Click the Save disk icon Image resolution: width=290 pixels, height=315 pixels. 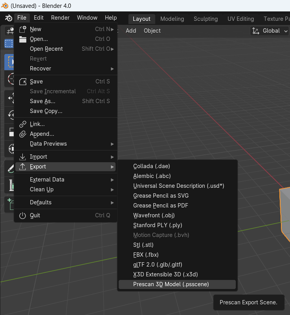[x=23, y=82]
